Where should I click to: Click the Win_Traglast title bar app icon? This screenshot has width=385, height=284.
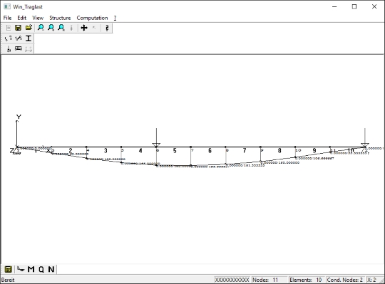[x=7, y=6]
